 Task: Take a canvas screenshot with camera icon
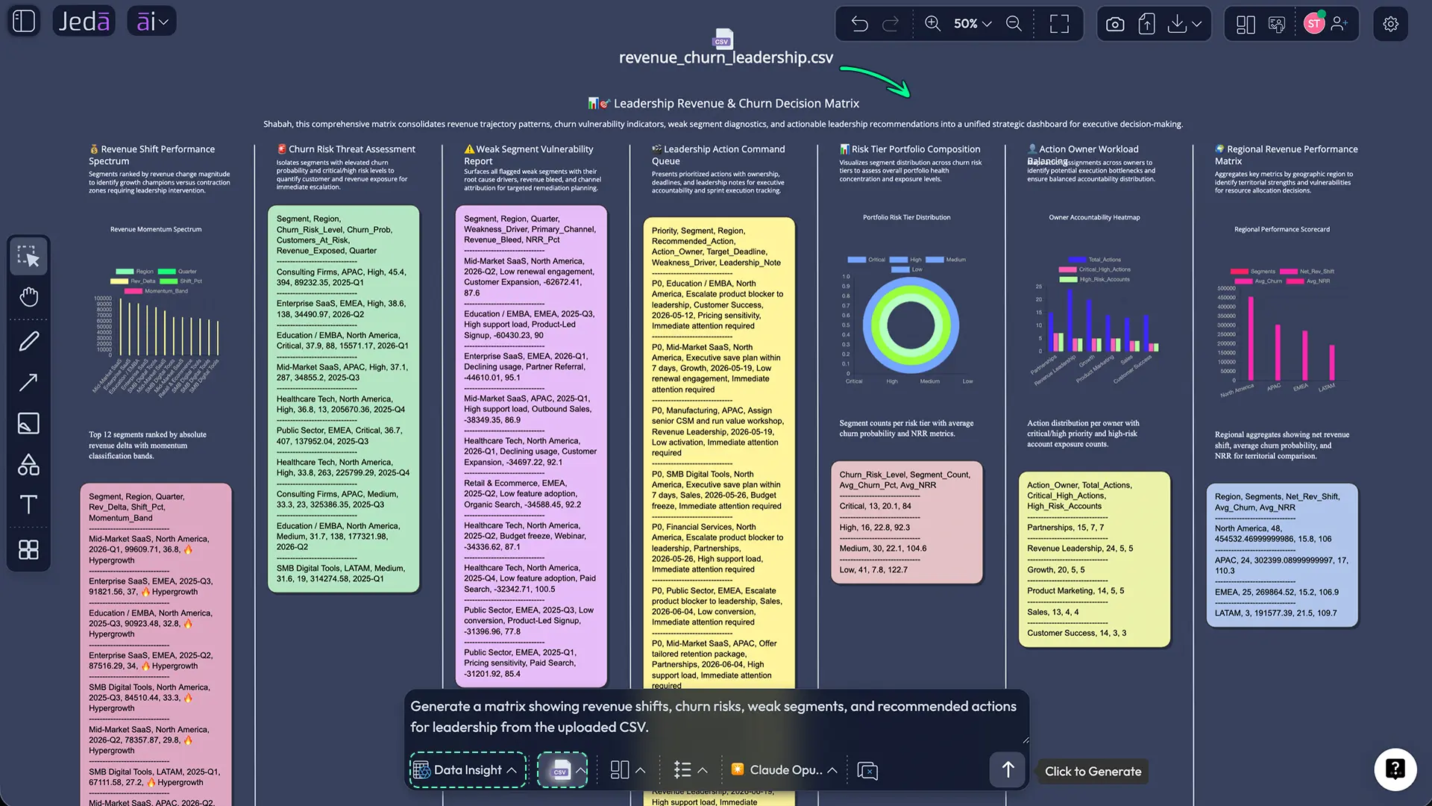coord(1115,24)
